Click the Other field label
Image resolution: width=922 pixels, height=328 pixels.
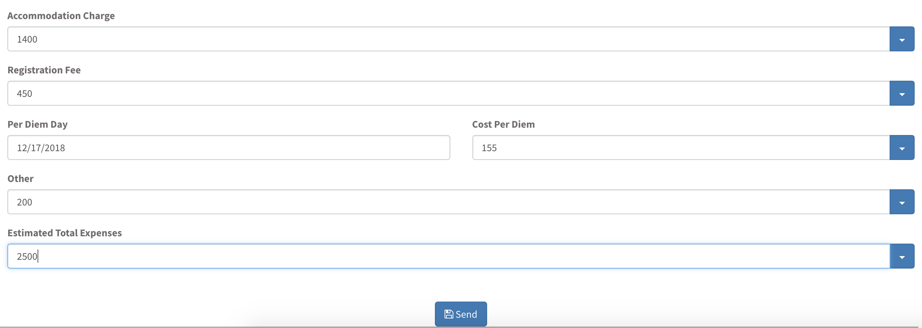point(21,179)
